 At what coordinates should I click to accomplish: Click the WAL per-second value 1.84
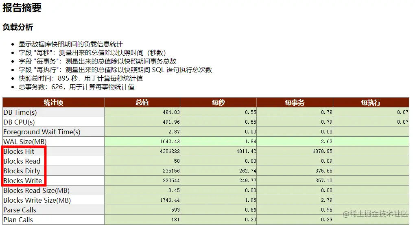[250, 142]
